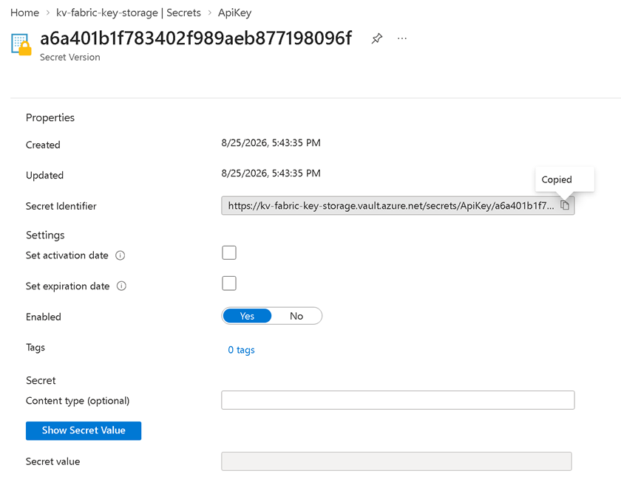Click the Copied tooltip
This screenshot has height=499, width=621.
[565, 179]
